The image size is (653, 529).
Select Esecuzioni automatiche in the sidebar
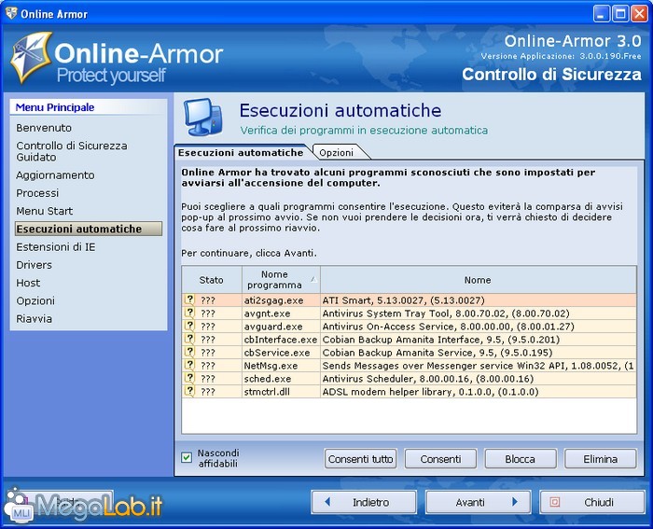(x=89, y=229)
